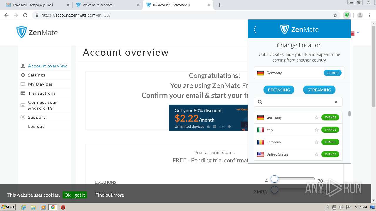
Task: Select the STREAMING locations filter
Action: pyautogui.click(x=319, y=90)
